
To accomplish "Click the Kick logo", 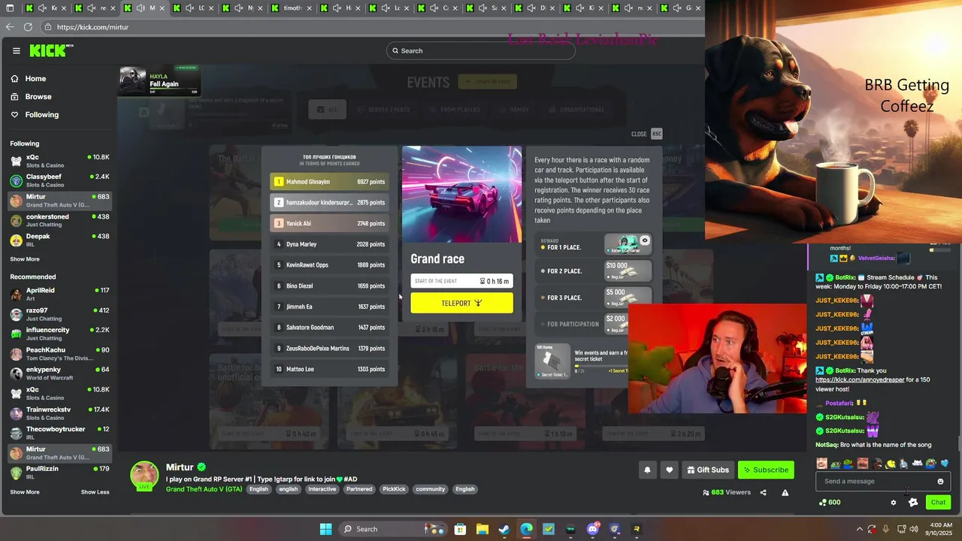I will point(51,50).
